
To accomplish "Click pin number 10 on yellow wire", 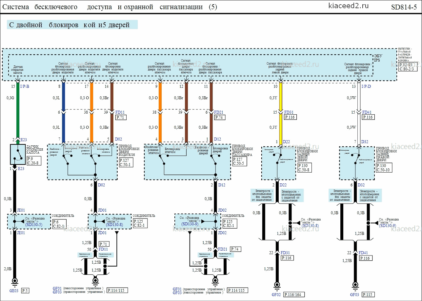I will tap(275, 86).
